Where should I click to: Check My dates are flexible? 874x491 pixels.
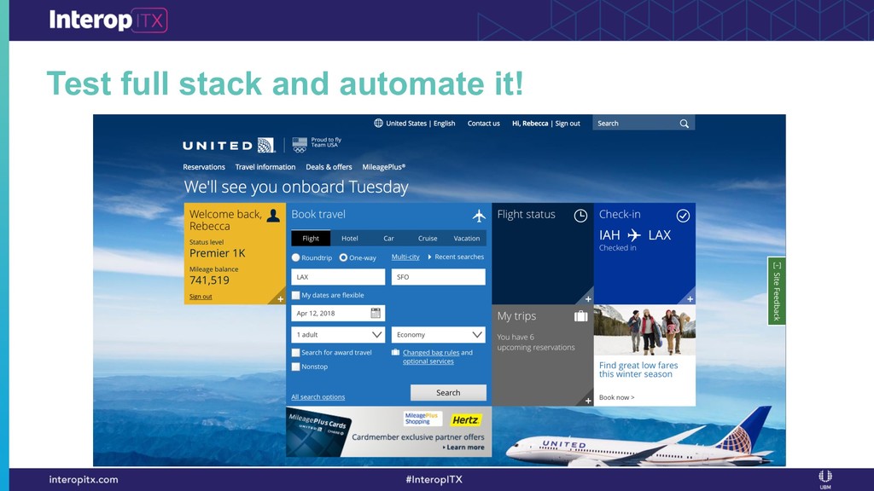pyautogui.click(x=296, y=295)
